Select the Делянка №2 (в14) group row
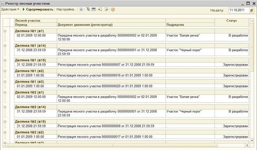257x150 pixels. pos(132,107)
